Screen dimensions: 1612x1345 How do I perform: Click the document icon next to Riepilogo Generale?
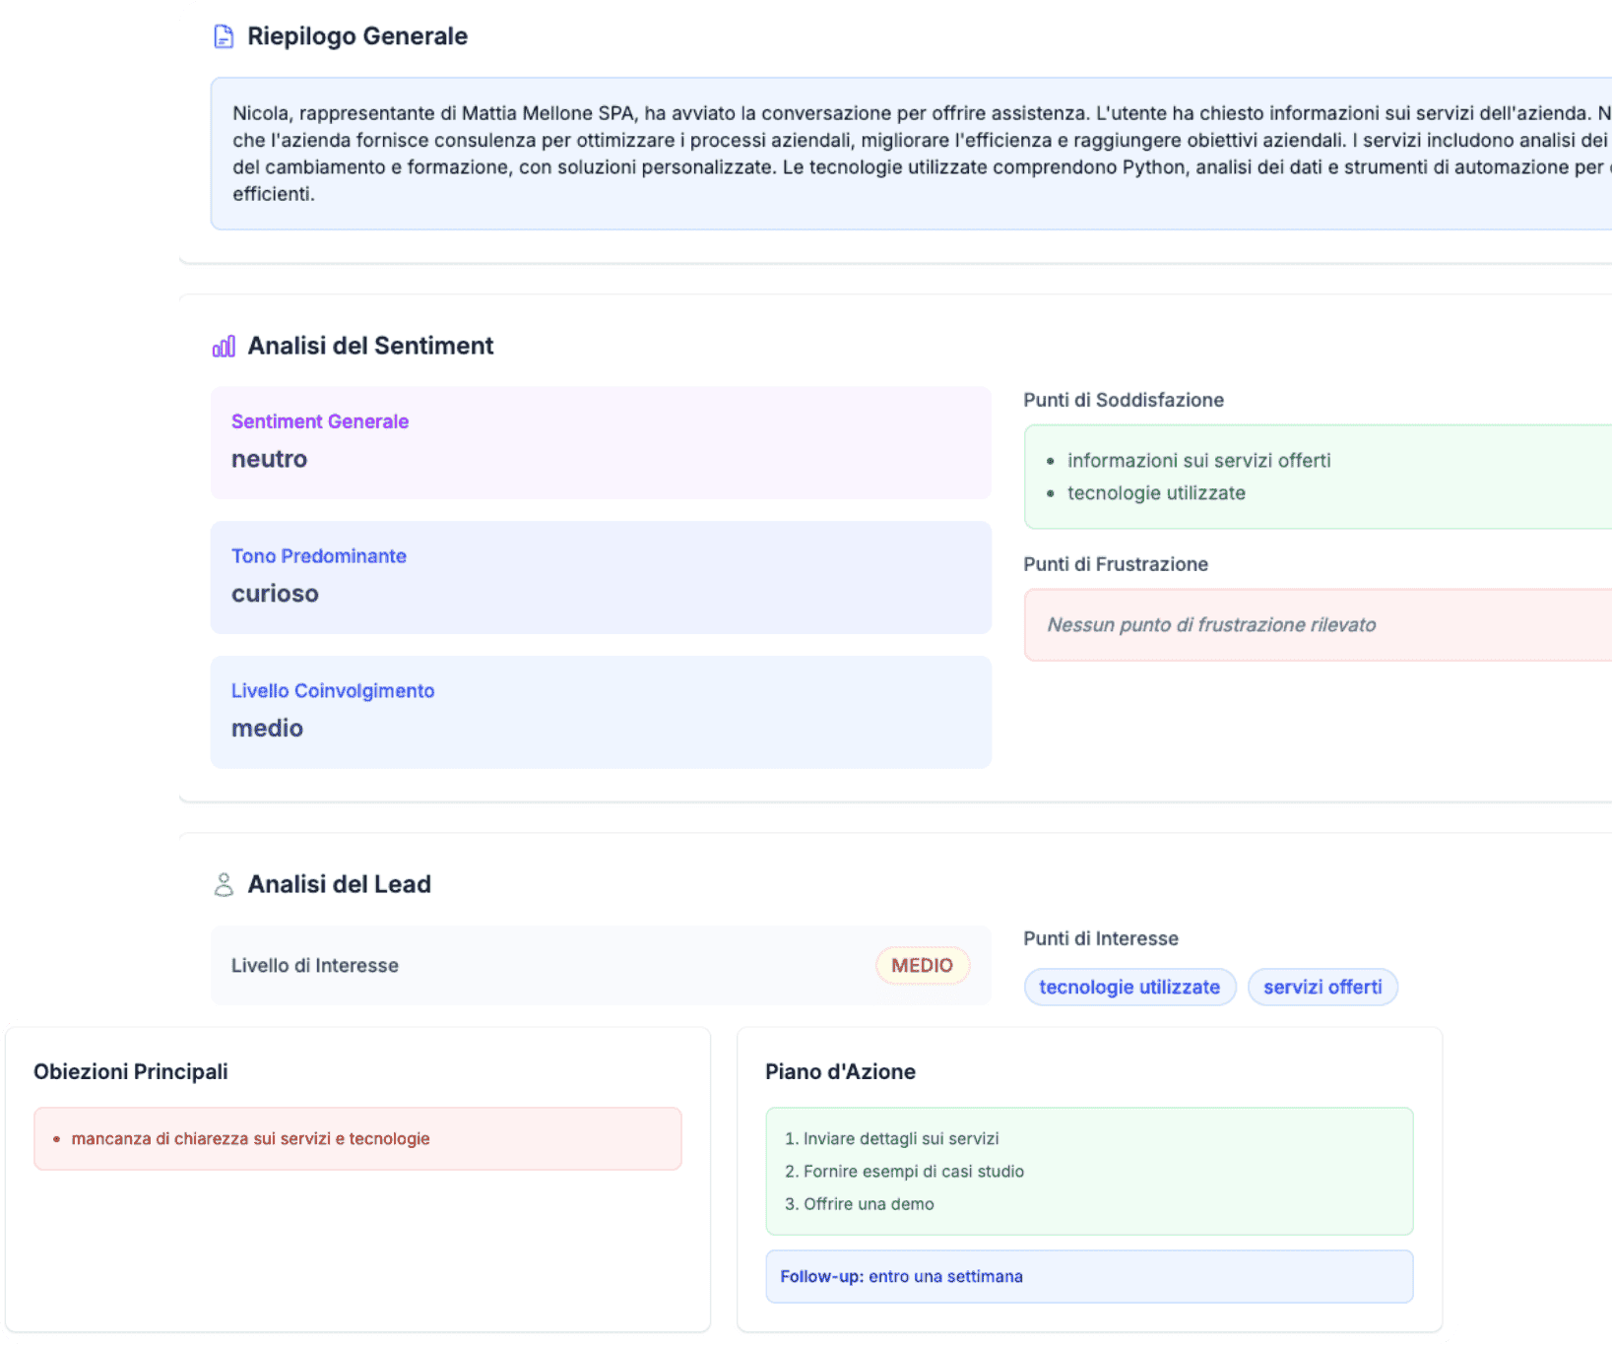[x=223, y=35]
